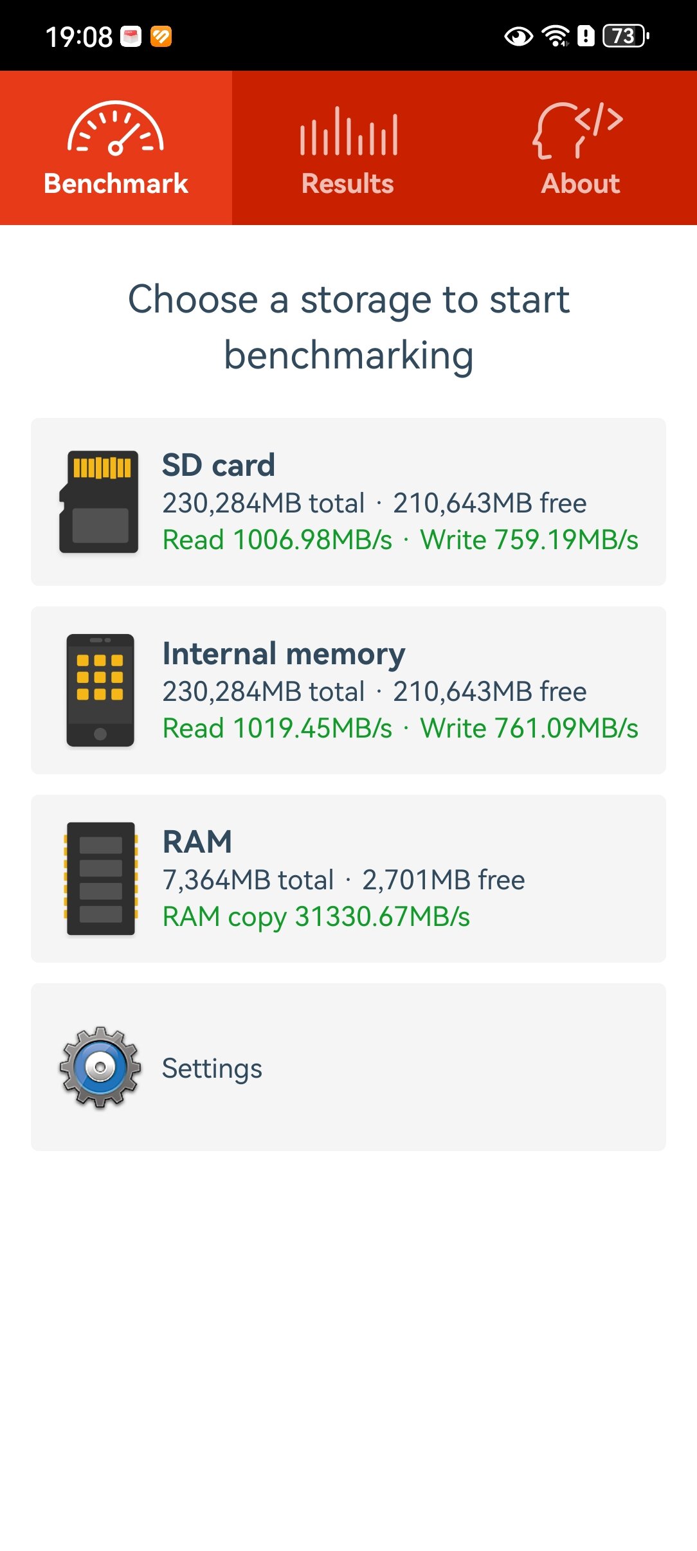
Task: Start benchmarking the SD card title
Action: click(219, 465)
